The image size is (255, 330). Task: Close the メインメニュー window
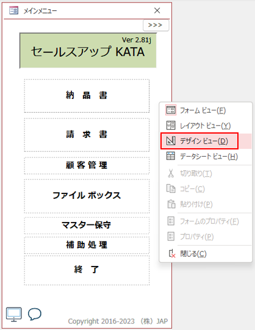[157, 10]
